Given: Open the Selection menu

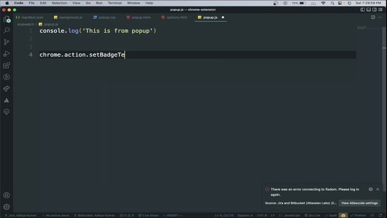Looking at the screenshot, I should click(x=59, y=3).
